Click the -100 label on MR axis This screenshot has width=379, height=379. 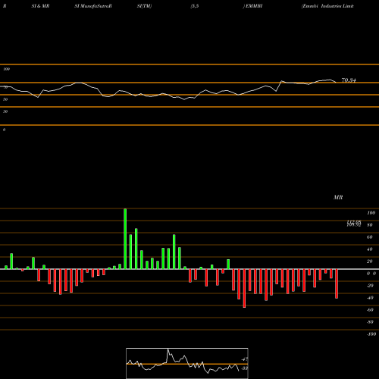tap(371, 334)
